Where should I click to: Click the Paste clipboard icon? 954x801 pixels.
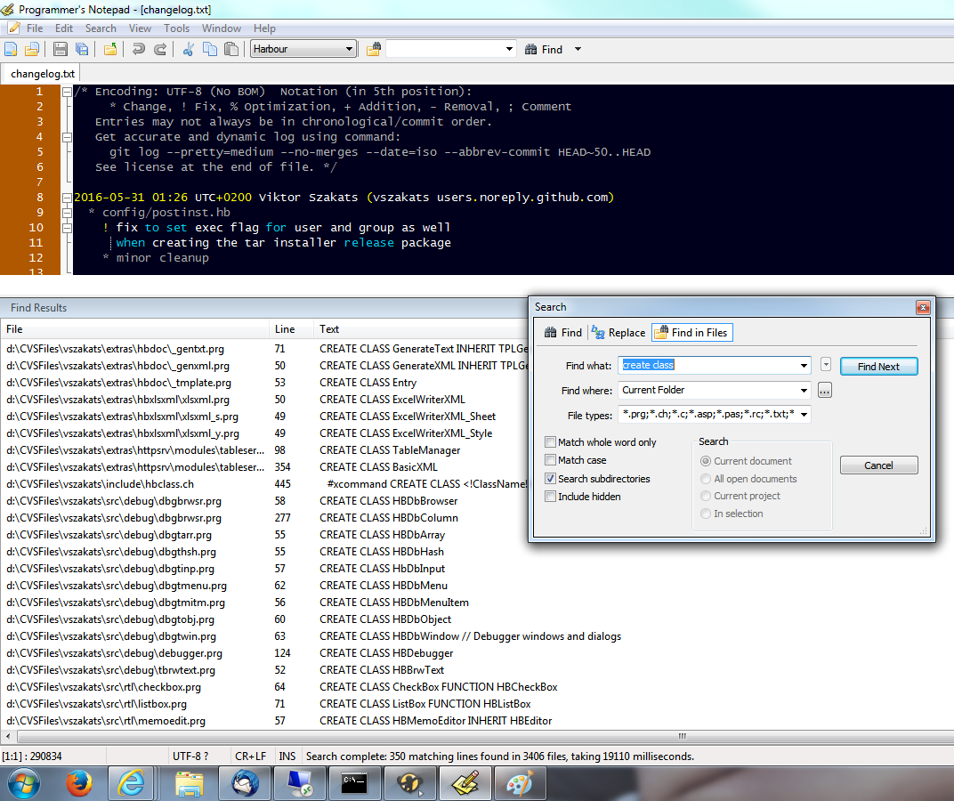click(231, 50)
